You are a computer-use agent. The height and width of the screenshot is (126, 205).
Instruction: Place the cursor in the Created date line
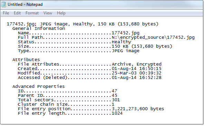[89, 69]
